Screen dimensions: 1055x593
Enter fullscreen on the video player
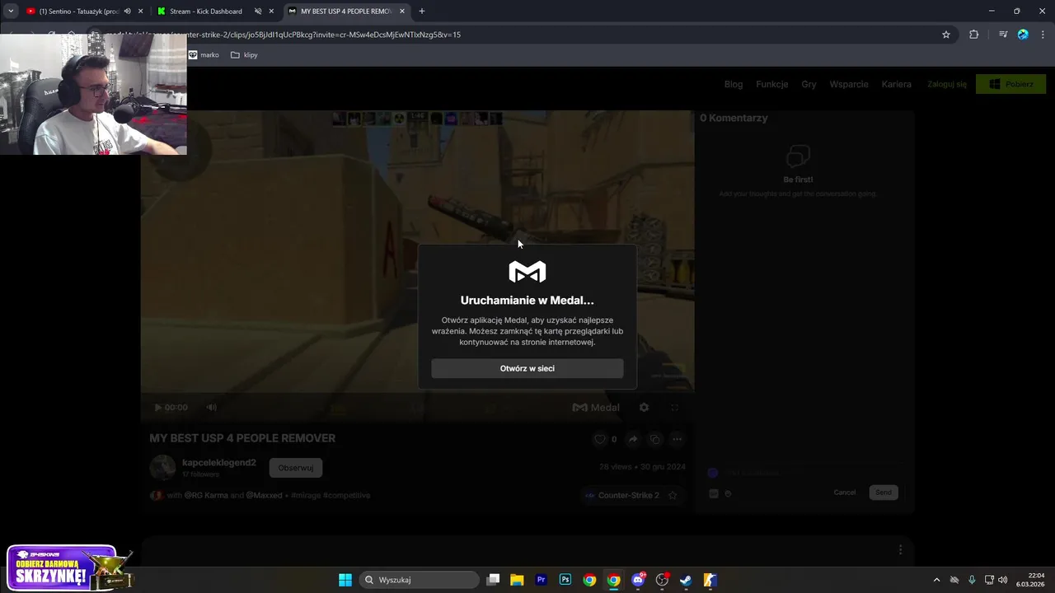[x=674, y=407]
